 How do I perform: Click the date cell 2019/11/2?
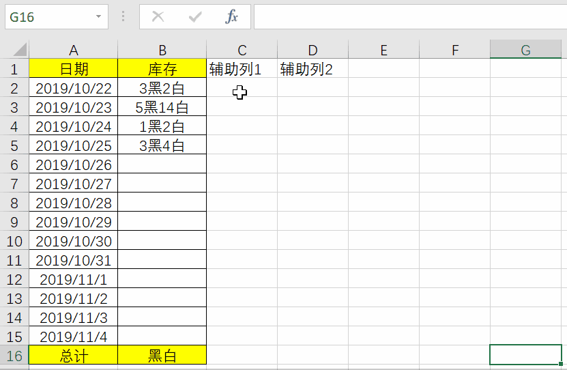74,299
